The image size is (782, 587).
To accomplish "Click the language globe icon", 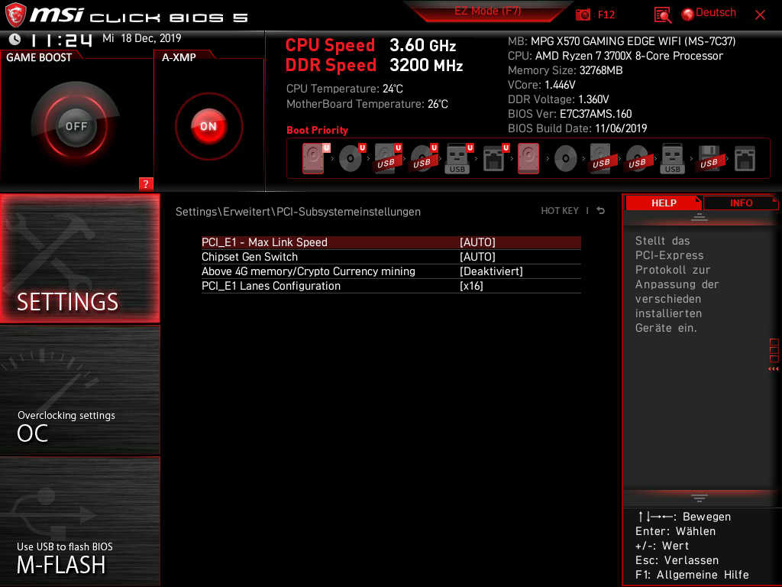I will coord(687,15).
